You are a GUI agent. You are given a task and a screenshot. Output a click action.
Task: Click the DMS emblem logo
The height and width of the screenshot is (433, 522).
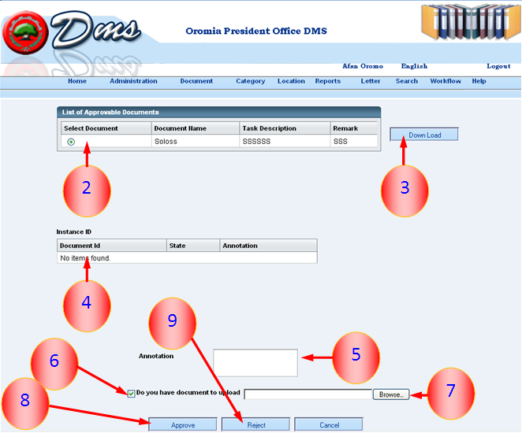(x=26, y=32)
